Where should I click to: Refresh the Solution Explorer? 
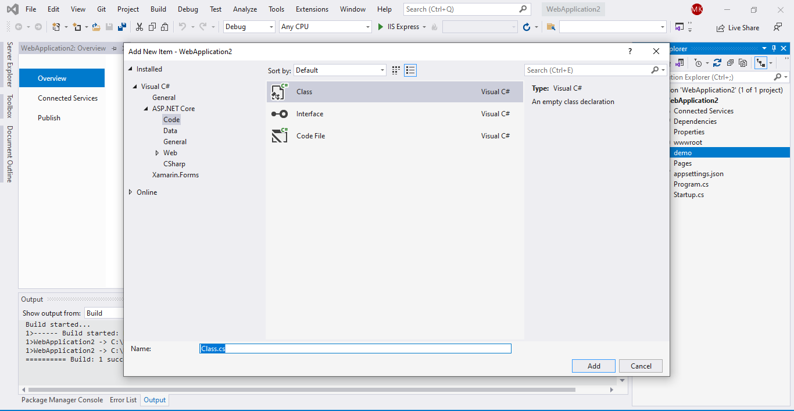click(x=717, y=63)
